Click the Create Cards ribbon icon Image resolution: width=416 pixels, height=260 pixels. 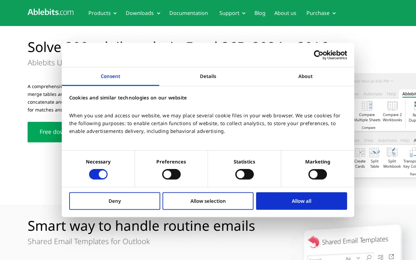click(x=360, y=152)
